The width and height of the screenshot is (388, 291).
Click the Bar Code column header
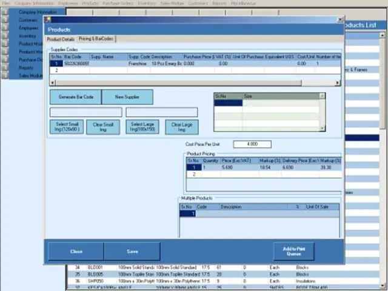(76, 57)
